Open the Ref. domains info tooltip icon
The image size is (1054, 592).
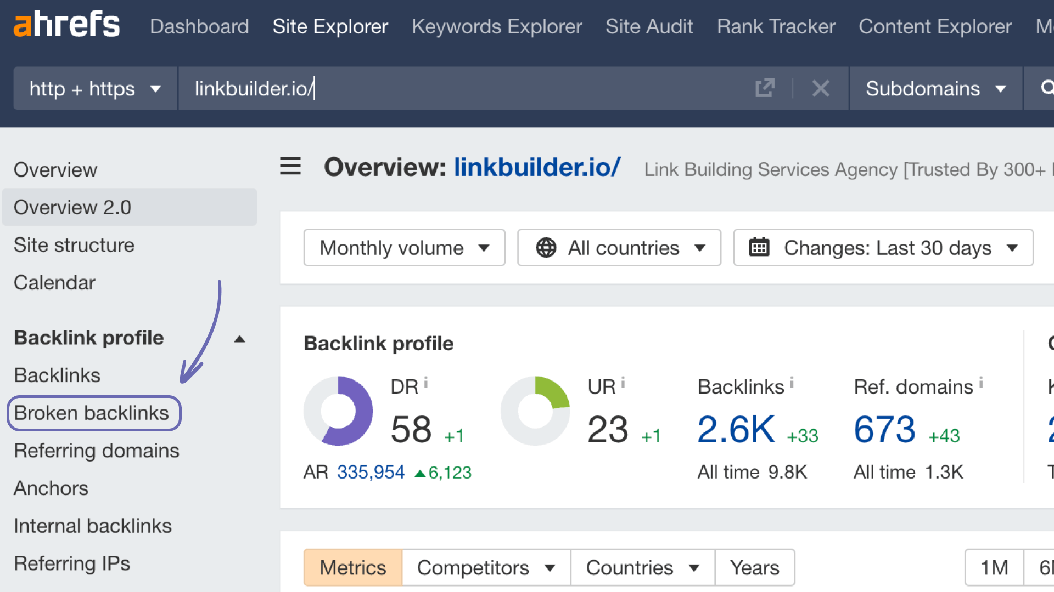coord(980,382)
